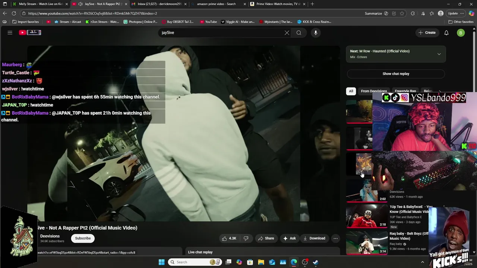Screen dimensions: 477x268
Task: Open Edge settings and more ellipsis
Action: coord(462,13)
